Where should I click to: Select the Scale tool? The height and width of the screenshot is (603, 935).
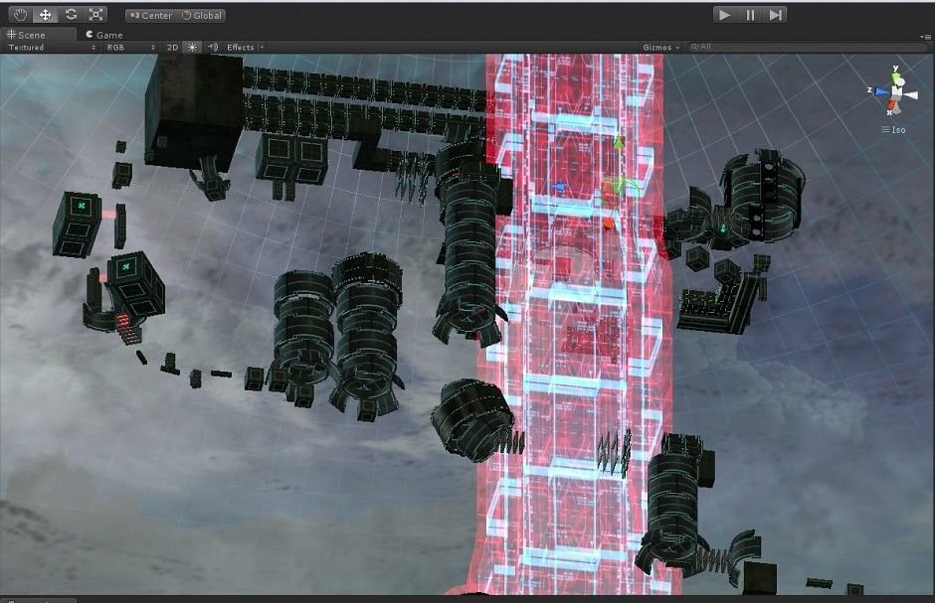[x=95, y=15]
